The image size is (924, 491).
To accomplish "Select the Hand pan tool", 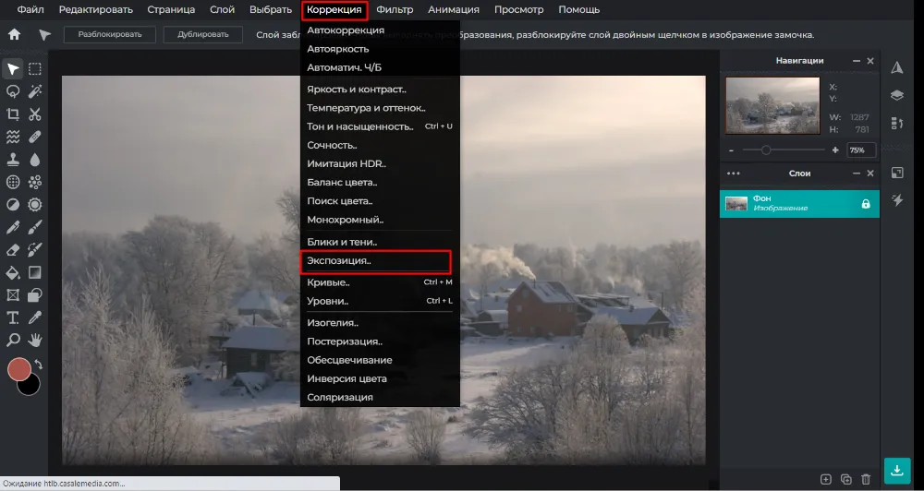I will coord(35,341).
